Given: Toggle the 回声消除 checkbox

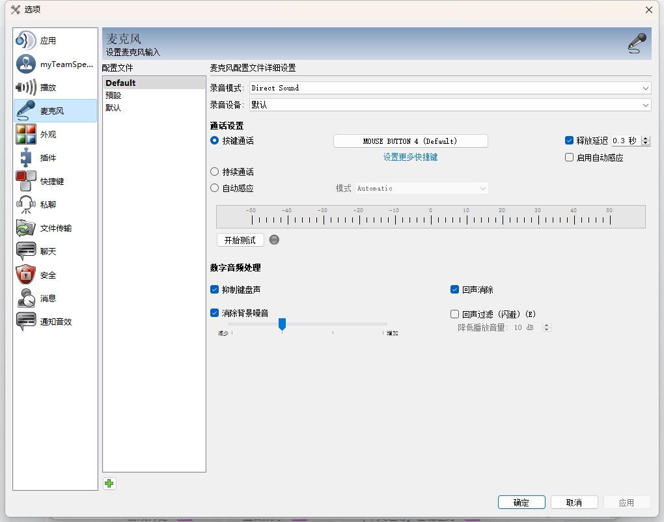Looking at the screenshot, I should click(x=455, y=290).
